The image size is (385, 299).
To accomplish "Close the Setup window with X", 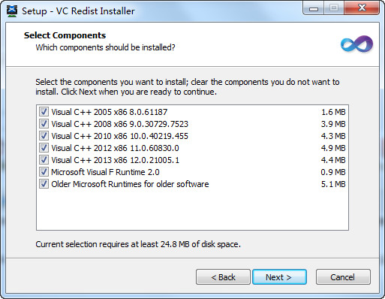I will tap(362, 8).
